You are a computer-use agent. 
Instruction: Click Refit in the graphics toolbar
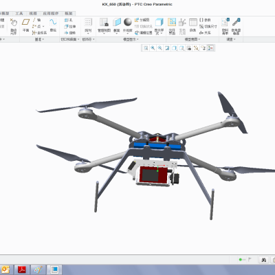[x=146, y=48]
